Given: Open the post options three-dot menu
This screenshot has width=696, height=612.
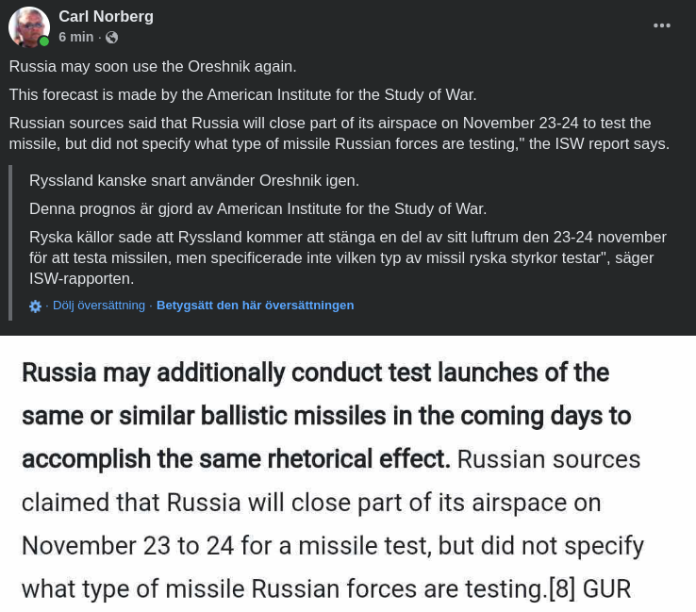Looking at the screenshot, I should [662, 25].
